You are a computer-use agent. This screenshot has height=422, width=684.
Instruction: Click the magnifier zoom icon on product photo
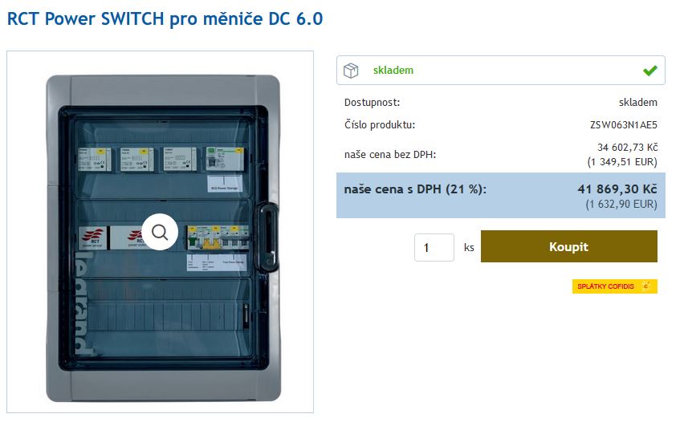coord(160,232)
